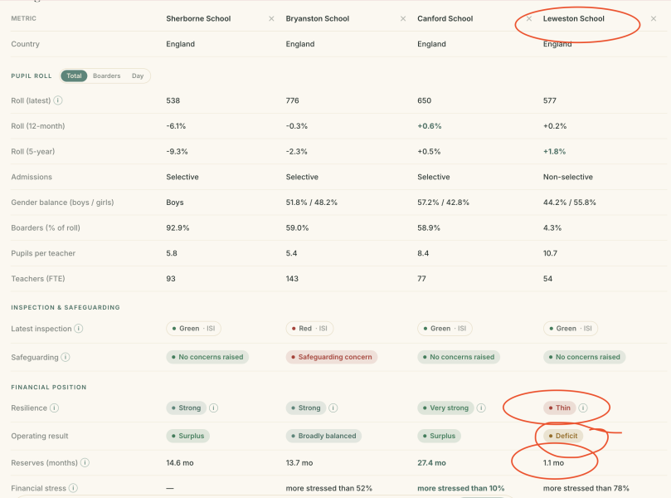Viewport: 671px width, 498px height.
Task: Click the 44.2% / 55.8% gender balance
Action: click(569, 203)
